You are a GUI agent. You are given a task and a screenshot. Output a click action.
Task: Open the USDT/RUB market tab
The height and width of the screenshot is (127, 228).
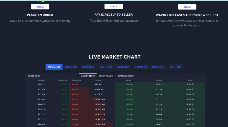point(88,67)
